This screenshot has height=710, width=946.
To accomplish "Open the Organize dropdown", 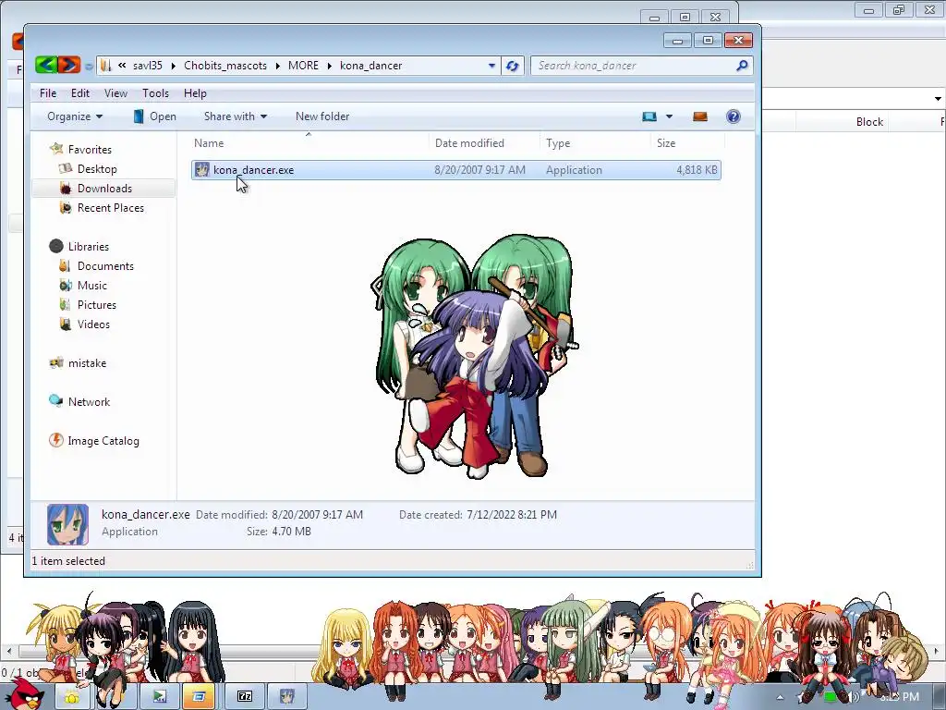I will coord(75,116).
